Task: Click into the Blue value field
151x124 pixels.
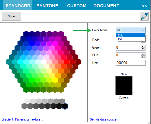Action: tap(128, 55)
